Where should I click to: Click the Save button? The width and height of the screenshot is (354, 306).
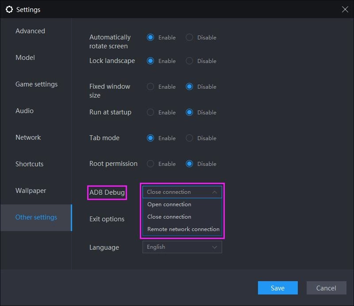tap(277, 288)
